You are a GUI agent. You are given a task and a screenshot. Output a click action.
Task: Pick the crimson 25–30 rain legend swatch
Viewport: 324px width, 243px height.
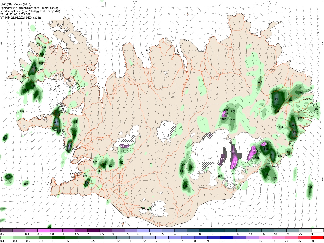tap(304, 238)
